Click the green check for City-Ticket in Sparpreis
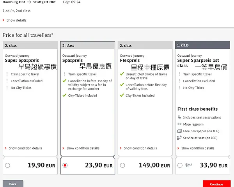This screenshot has width=234, height=187. 64,95
